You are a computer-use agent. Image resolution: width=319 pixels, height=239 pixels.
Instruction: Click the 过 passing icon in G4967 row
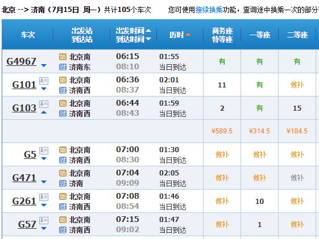63,67
